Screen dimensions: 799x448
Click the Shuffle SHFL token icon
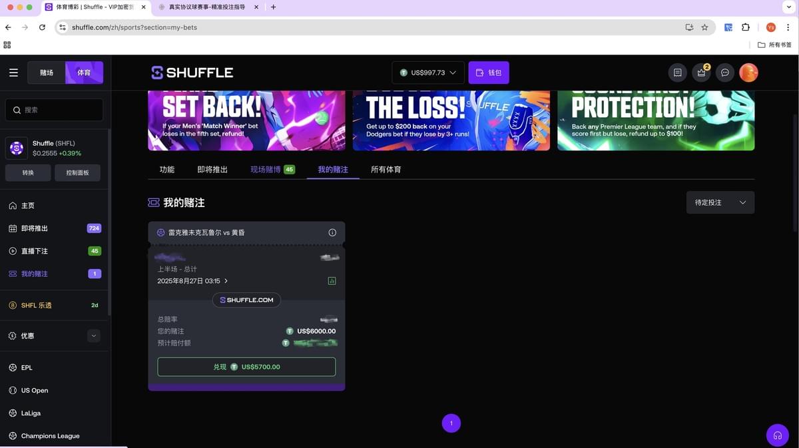point(17,148)
